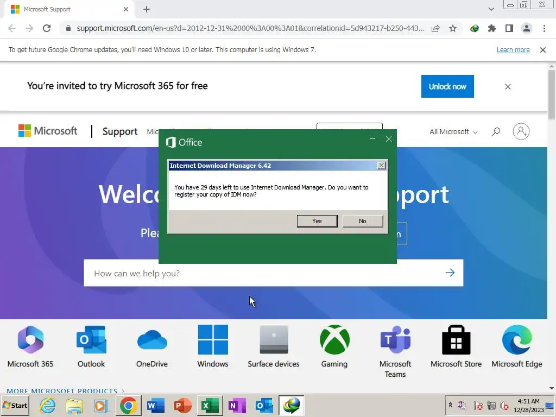Open the Support link in header

point(120,131)
